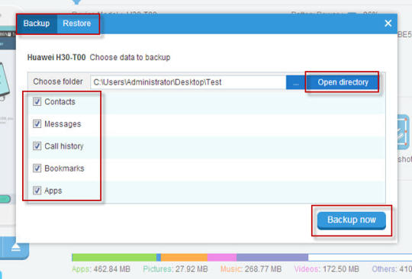Toggle the Call history checkbox
The height and width of the screenshot is (279, 412).
[x=37, y=146]
